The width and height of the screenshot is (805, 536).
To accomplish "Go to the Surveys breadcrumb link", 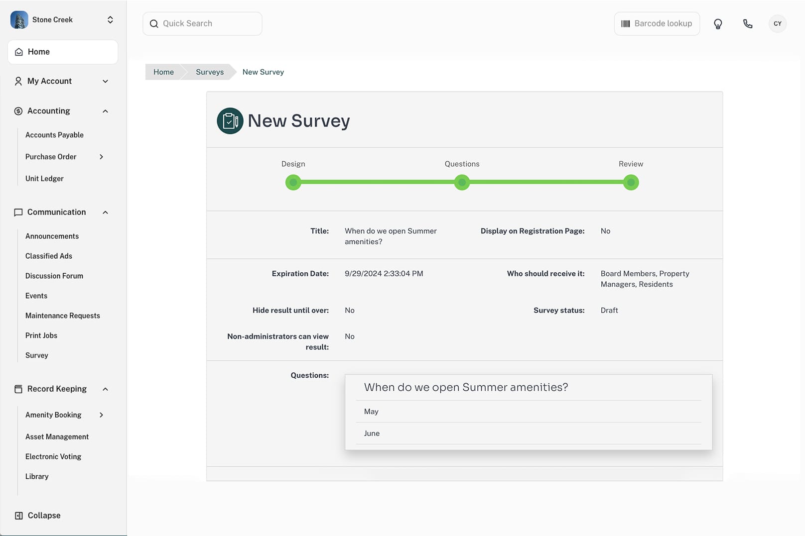I will (210, 72).
